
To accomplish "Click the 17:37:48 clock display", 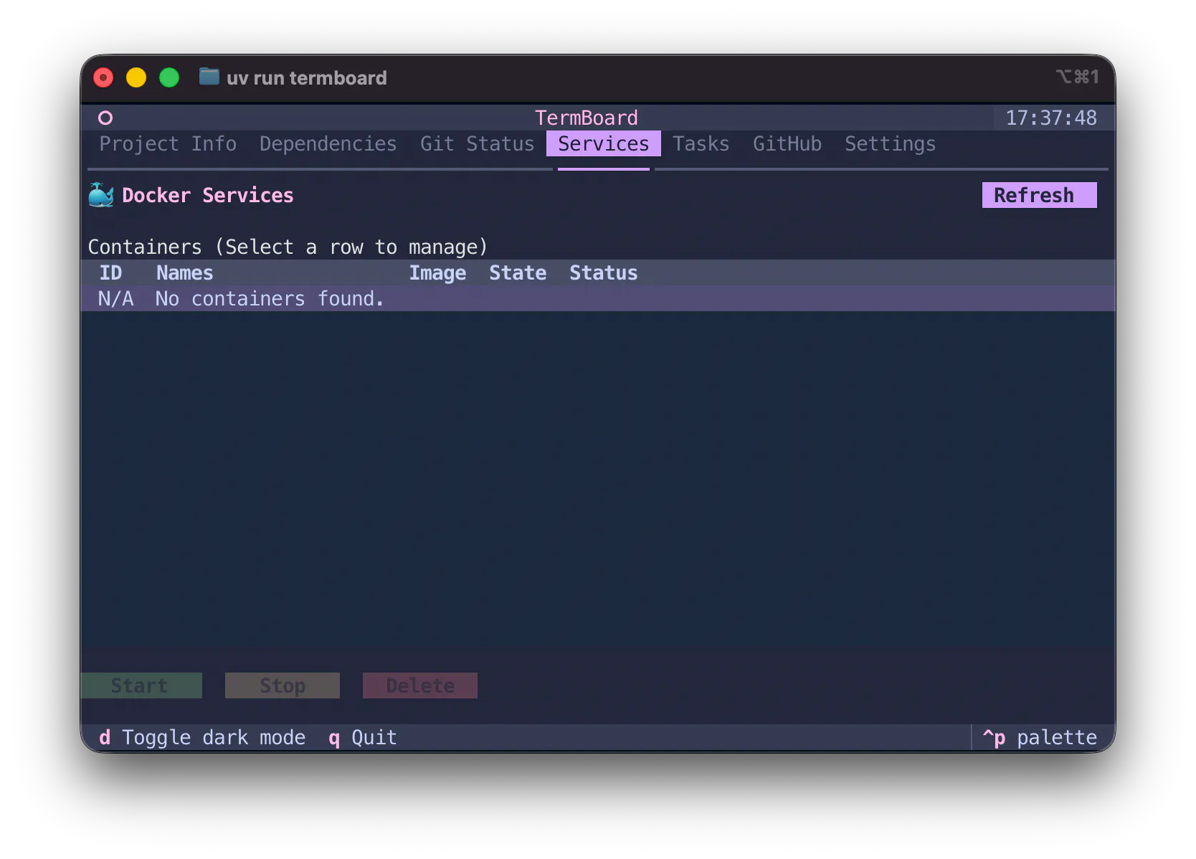I will click(x=1051, y=118).
